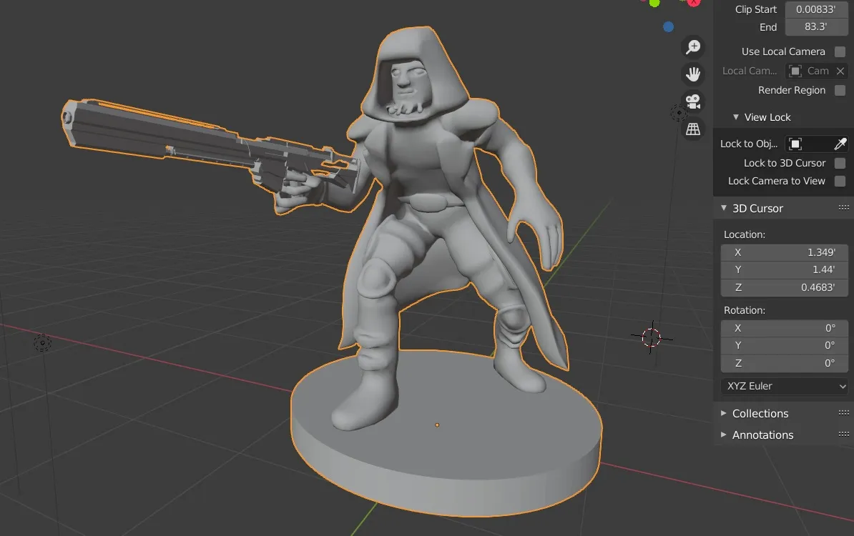This screenshot has width=854, height=536.
Task: Click the zoom view magnifier icon
Action: click(x=693, y=46)
